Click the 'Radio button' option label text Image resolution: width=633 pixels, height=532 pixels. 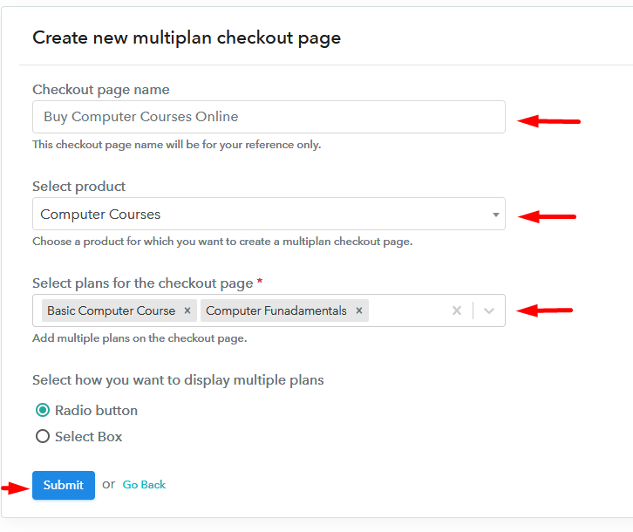pyautogui.click(x=96, y=411)
